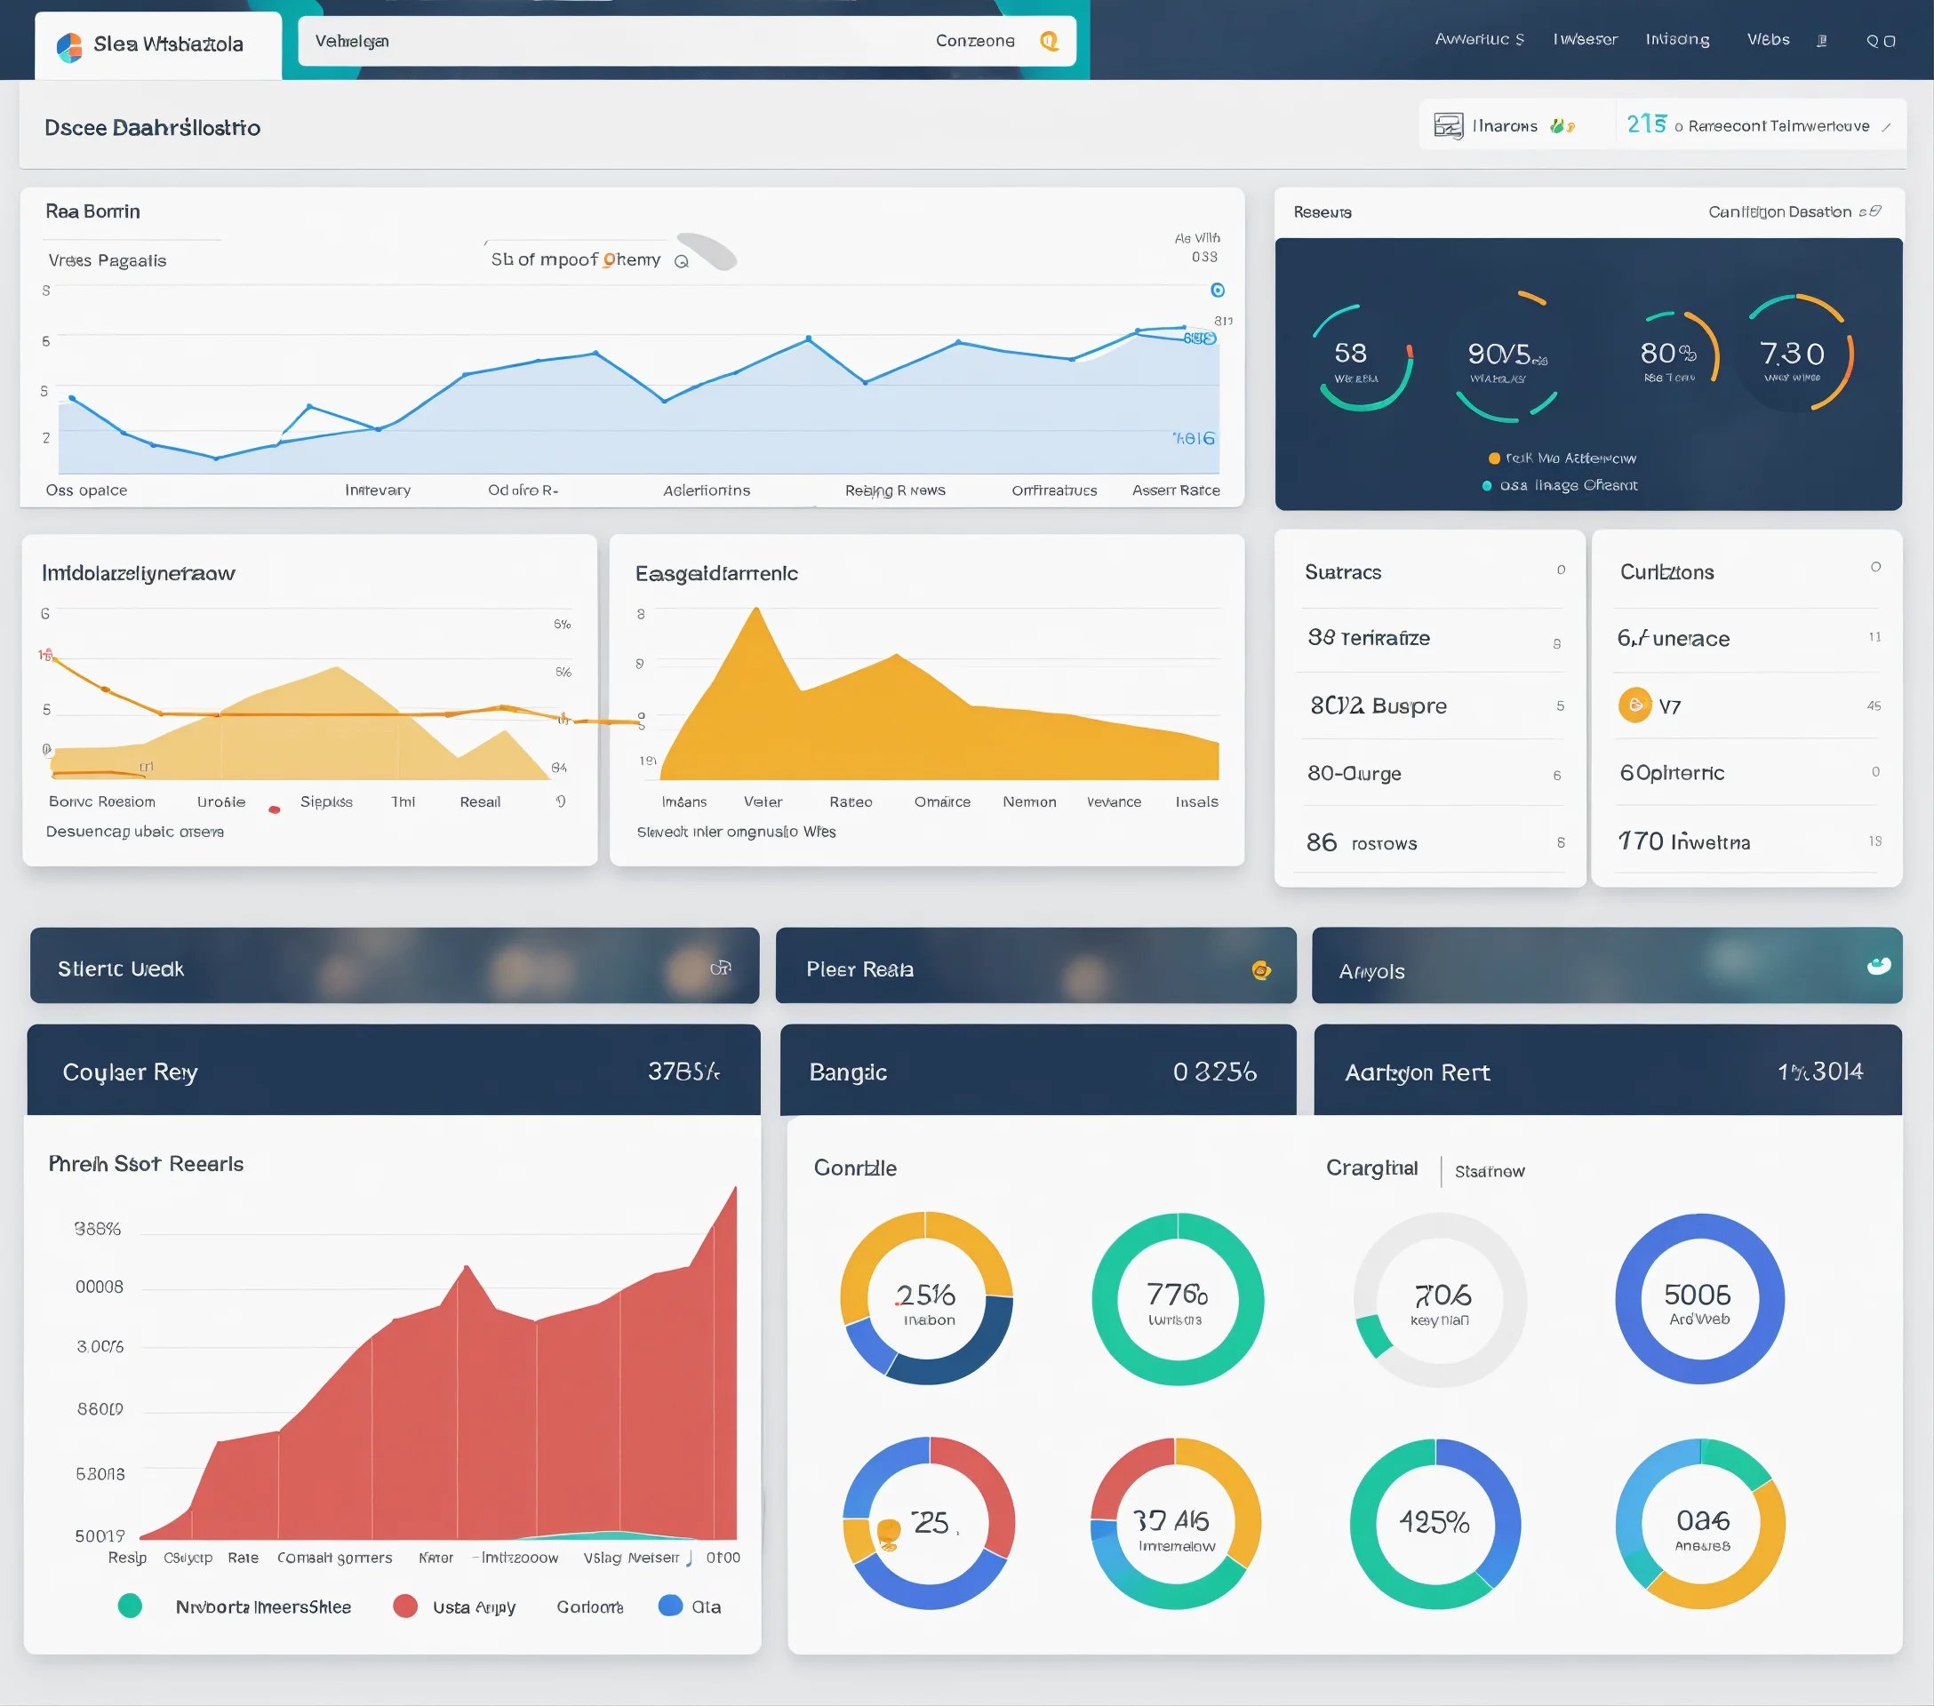This screenshot has height=1706, width=1934.
Task: Click the red dot beside Uroale label
Action: (x=275, y=809)
